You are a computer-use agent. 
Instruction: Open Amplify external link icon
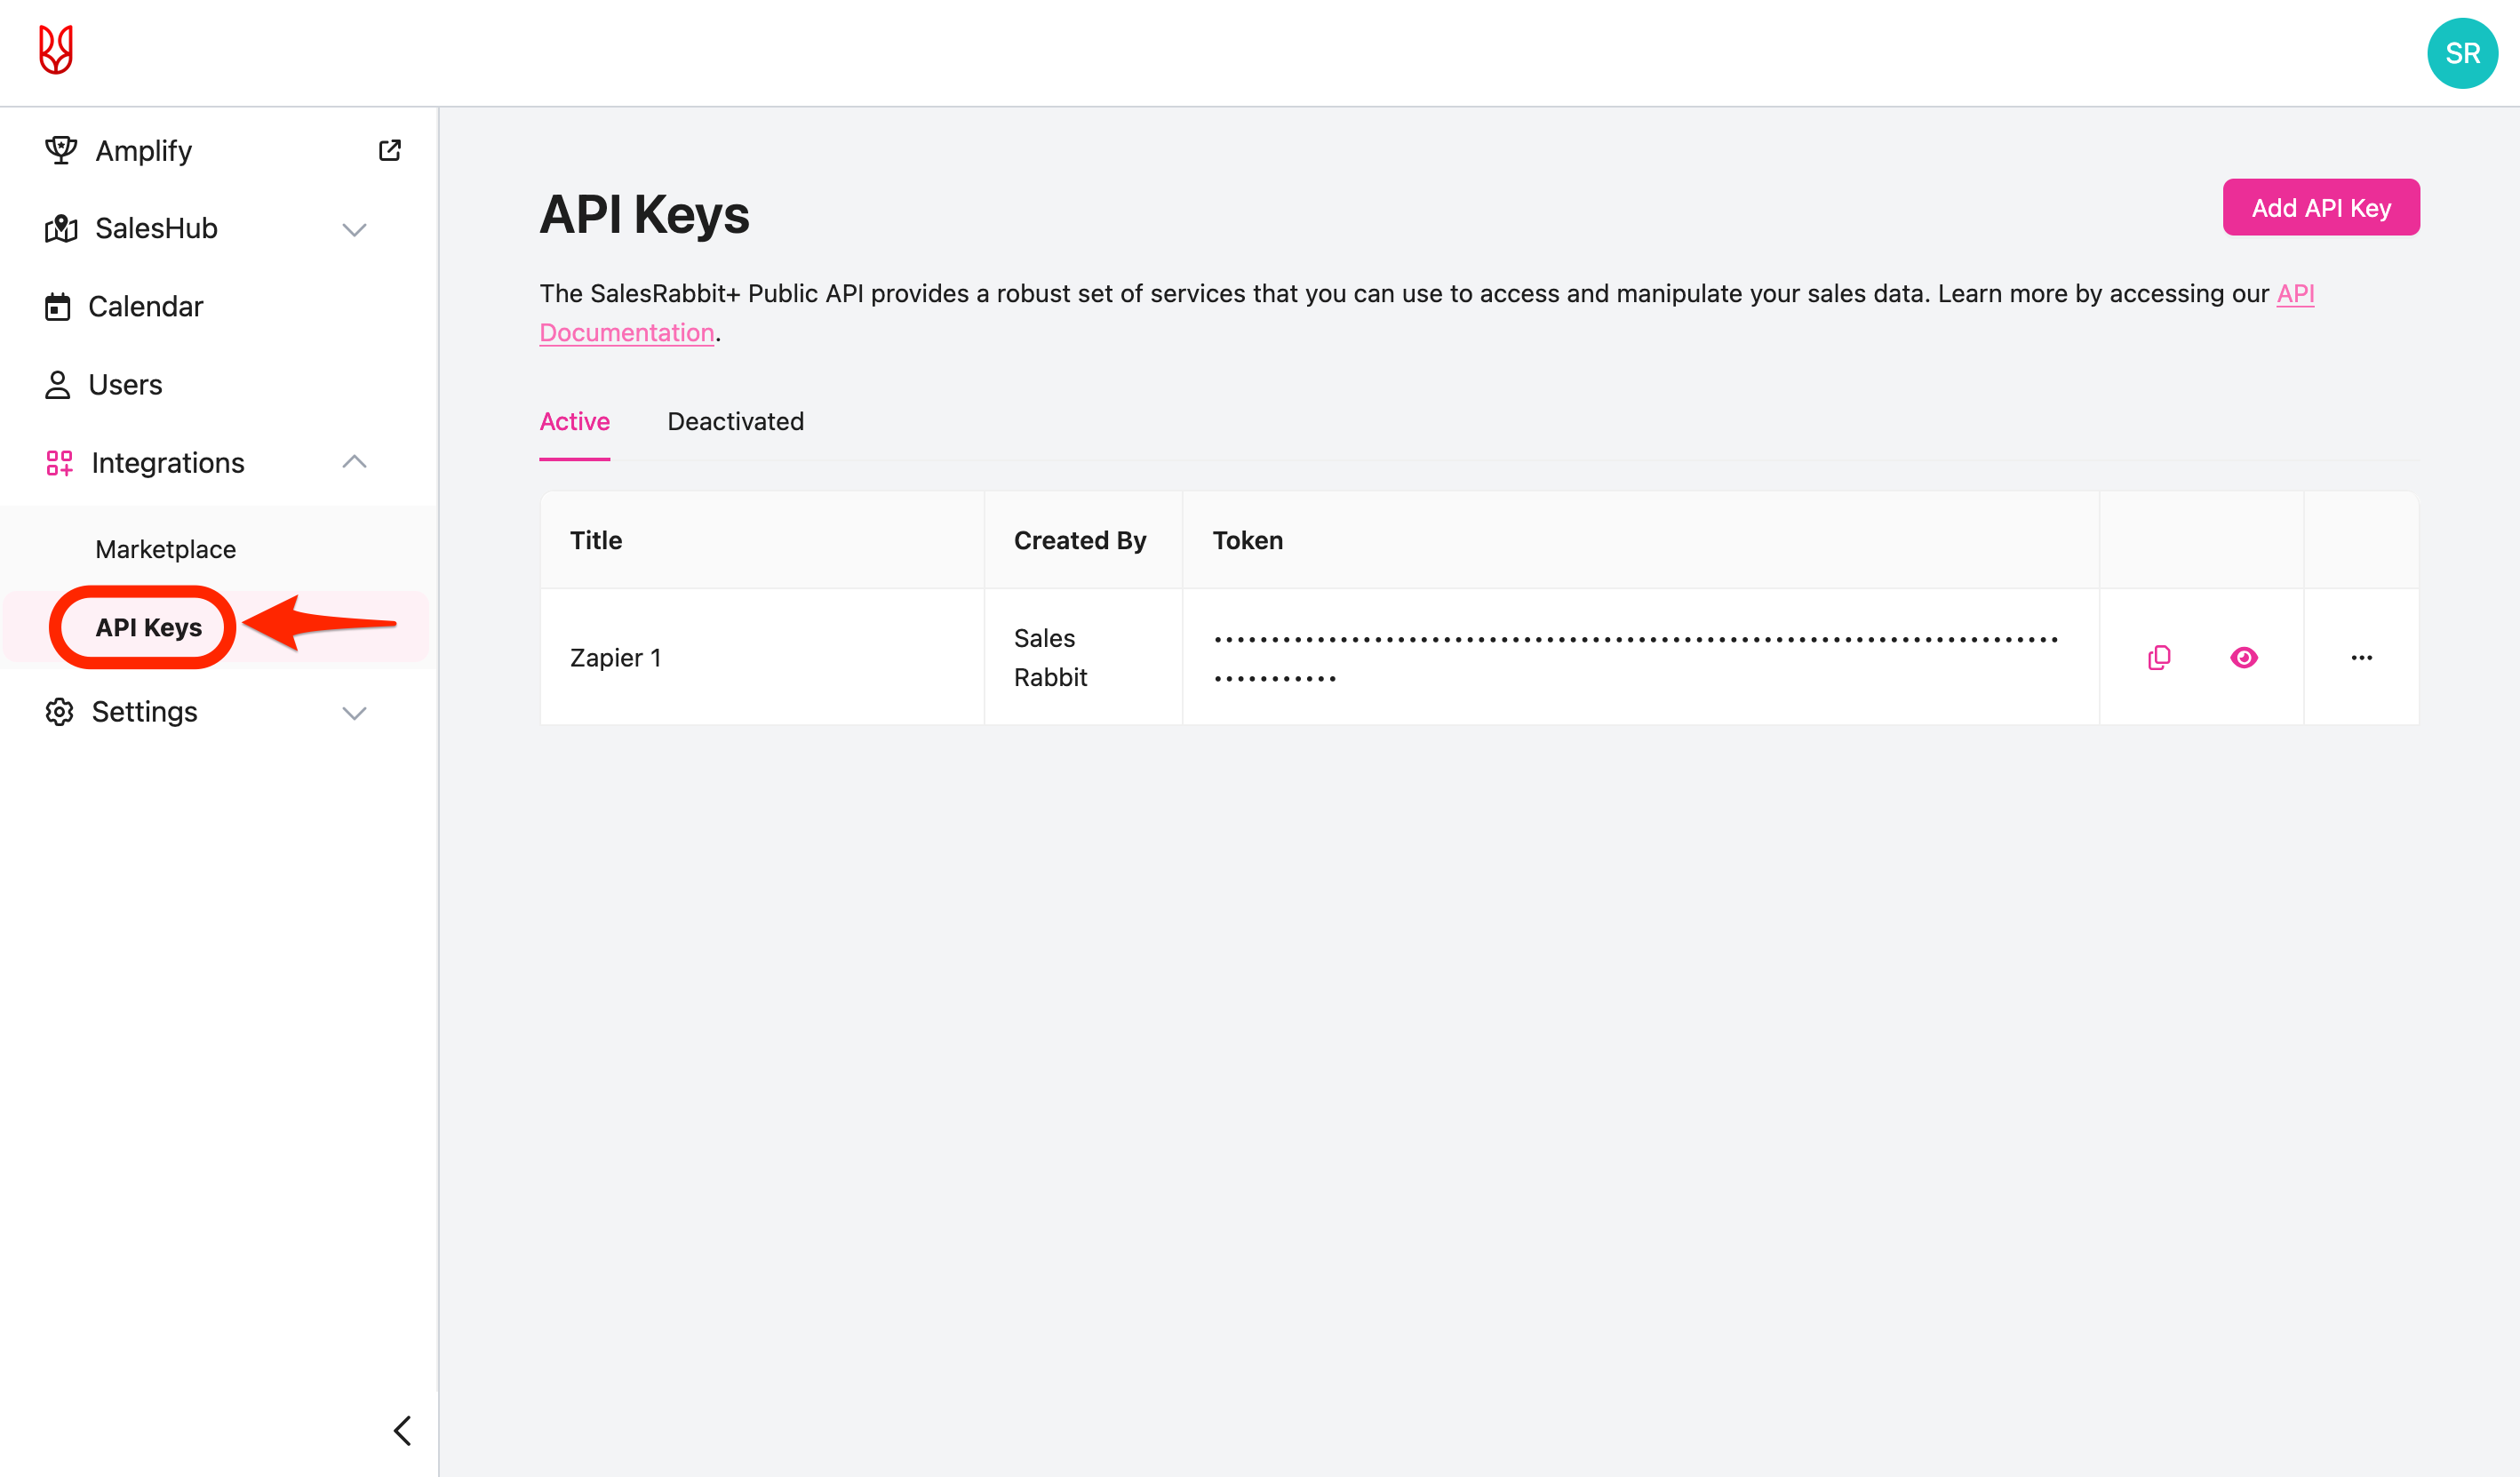coord(389,150)
